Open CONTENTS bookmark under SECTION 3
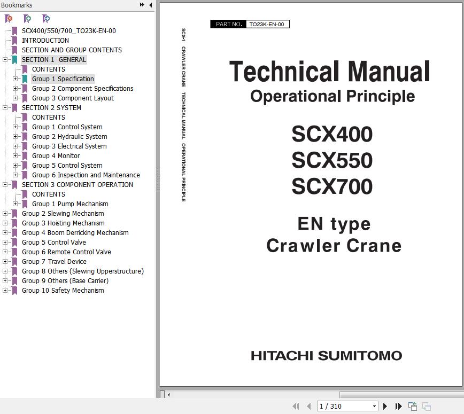This screenshot has height=414, width=464. coord(49,194)
